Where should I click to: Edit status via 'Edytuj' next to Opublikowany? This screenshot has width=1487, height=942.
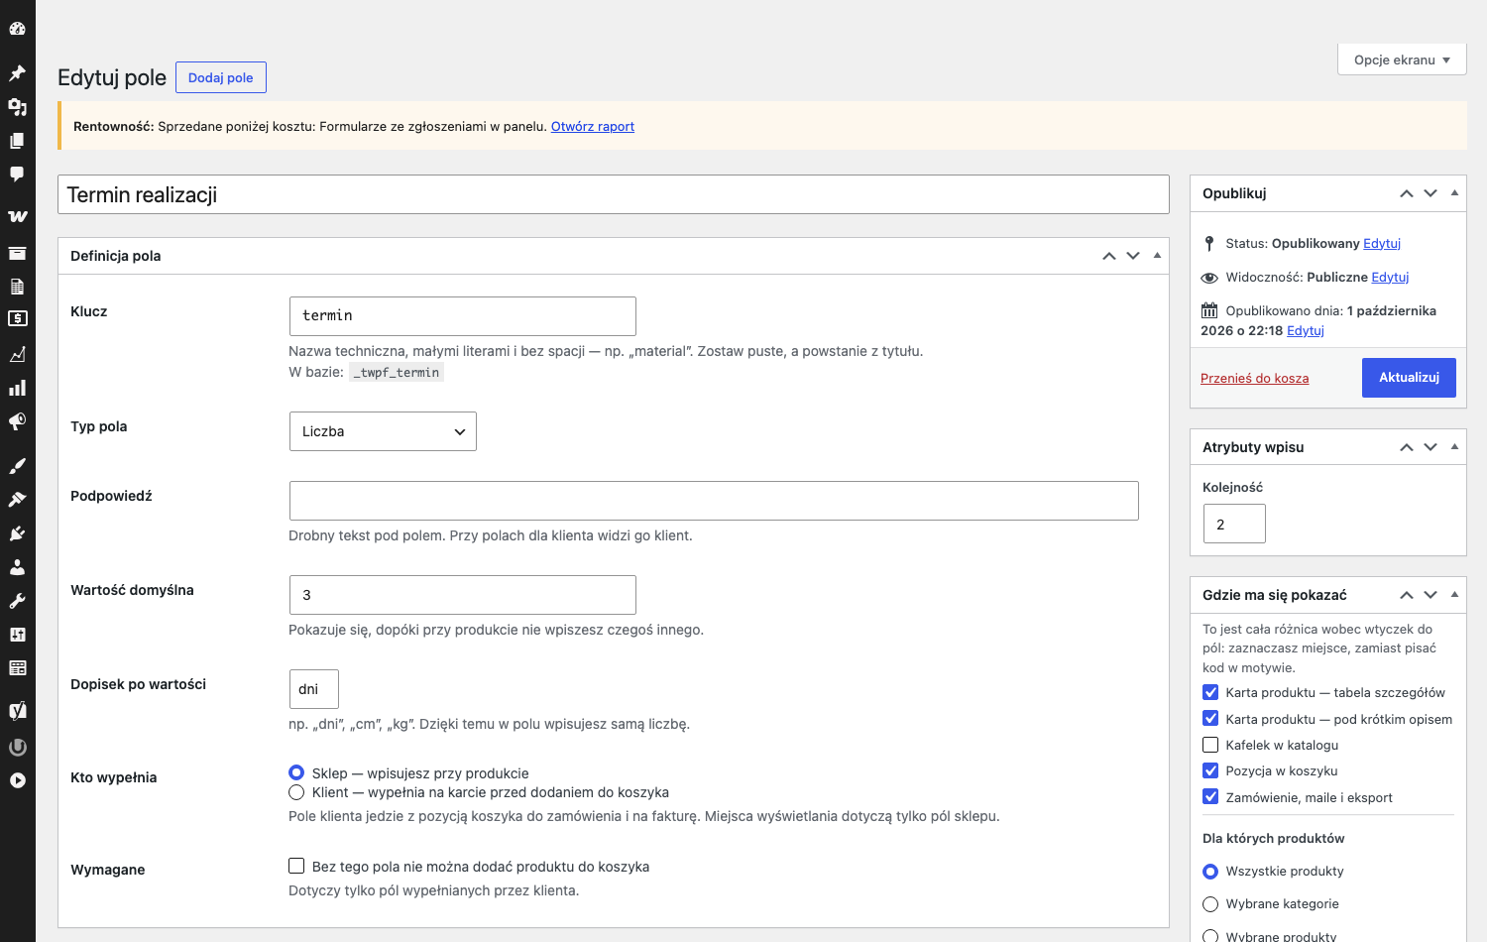coord(1382,243)
